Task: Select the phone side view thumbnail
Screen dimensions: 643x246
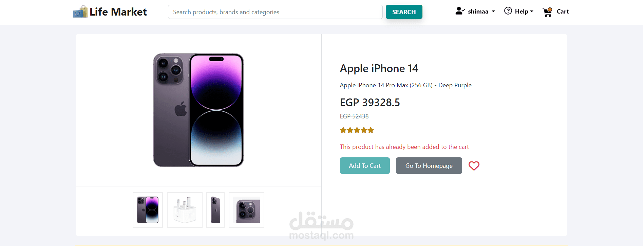Action: 215,210
